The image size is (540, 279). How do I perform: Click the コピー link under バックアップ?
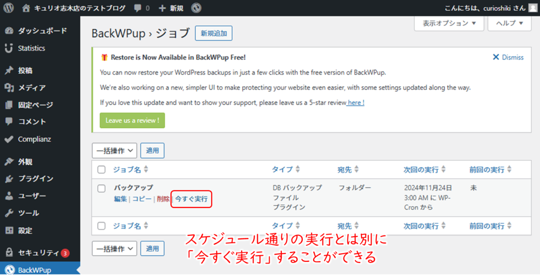(x=142, y=199)
